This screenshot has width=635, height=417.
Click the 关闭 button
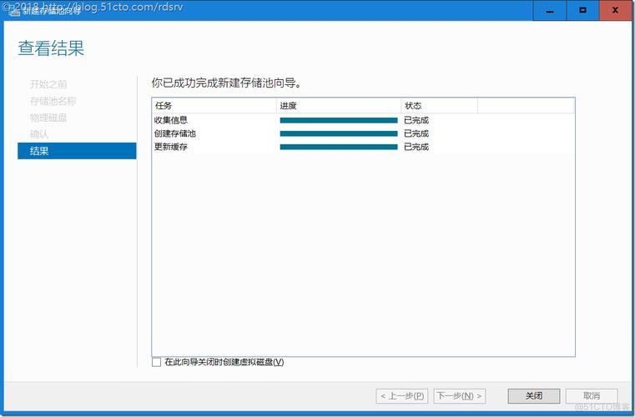click(534, 396)
